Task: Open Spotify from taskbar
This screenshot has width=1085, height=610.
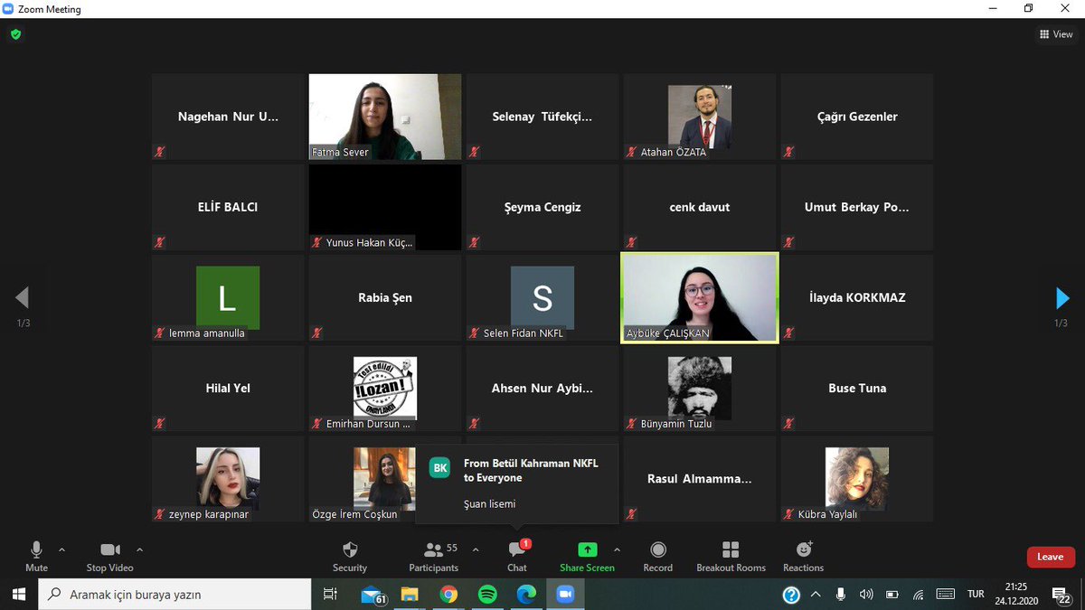Action: pos(487,595)
